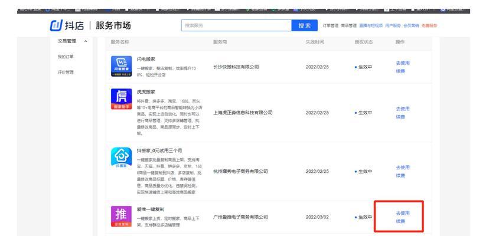Open the 爱推一键复制 purple app icon
The width and height of the screenshot is (489, 236).
tap(121, 217)
